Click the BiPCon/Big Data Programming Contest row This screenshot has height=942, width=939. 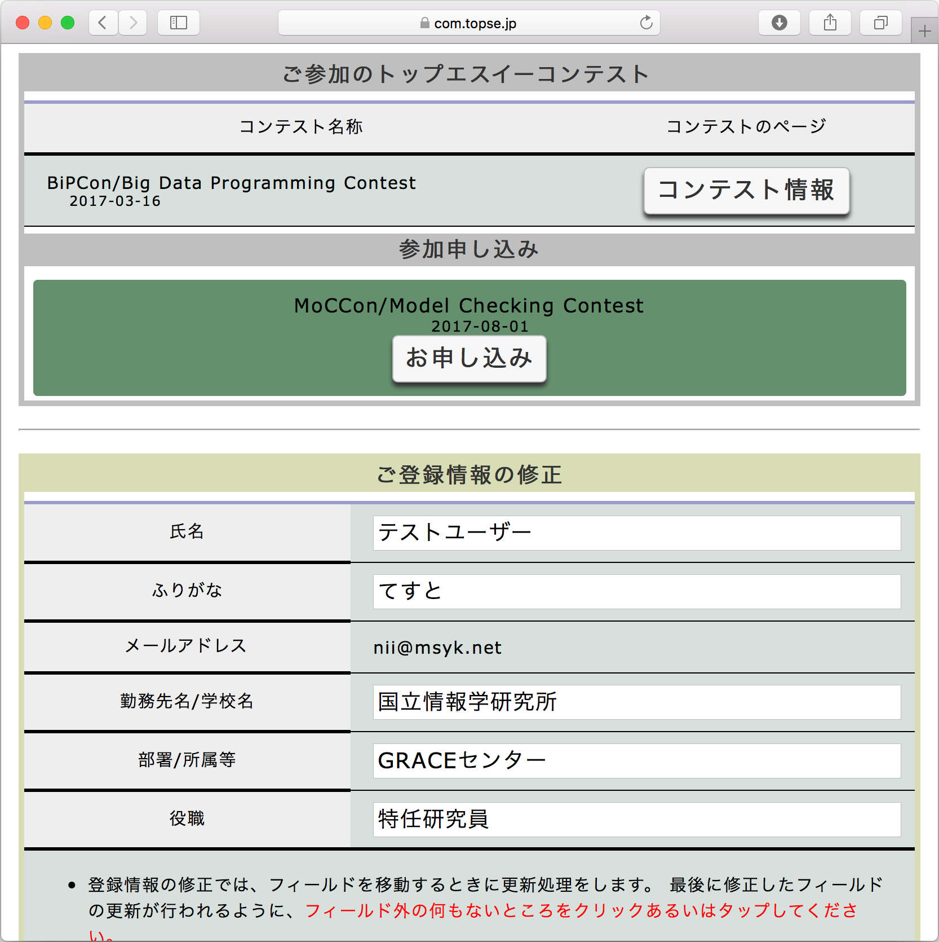pos(231,183)
